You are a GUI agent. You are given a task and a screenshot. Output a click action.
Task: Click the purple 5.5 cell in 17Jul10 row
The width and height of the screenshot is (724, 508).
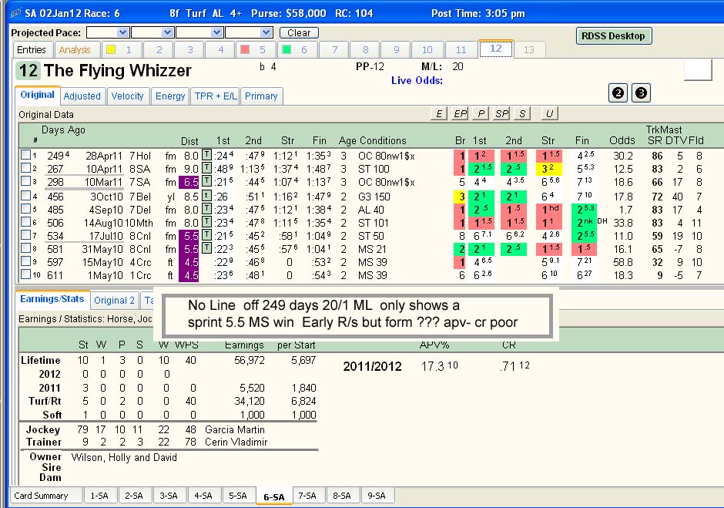[x=189, y=236]
